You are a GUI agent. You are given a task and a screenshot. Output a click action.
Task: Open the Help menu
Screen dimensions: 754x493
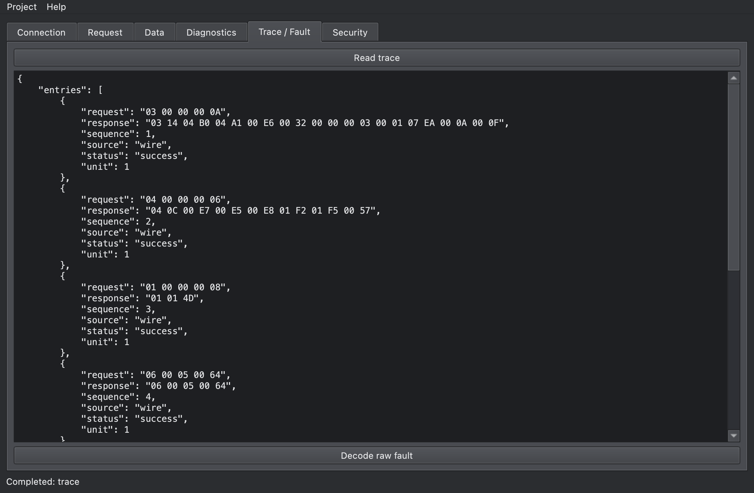(56, 7)
